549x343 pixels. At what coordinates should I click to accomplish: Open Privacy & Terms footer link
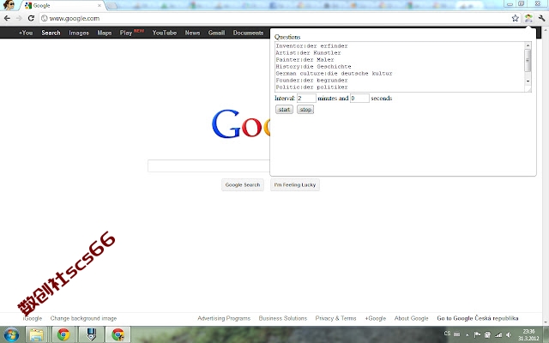point(335,318)
